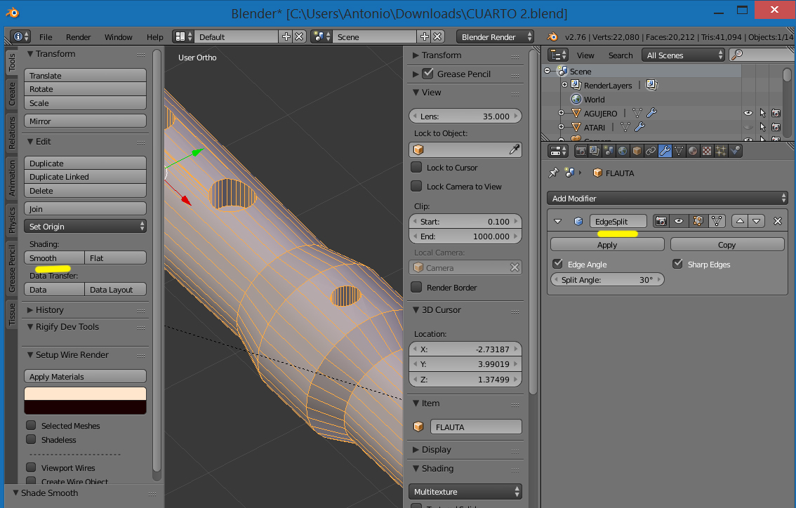Toggle AGUJERO object visibility in outliner
796x508 pixels.
[x=748, y=113]
